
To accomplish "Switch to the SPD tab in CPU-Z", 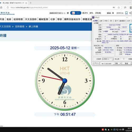I will click(111, 21).
